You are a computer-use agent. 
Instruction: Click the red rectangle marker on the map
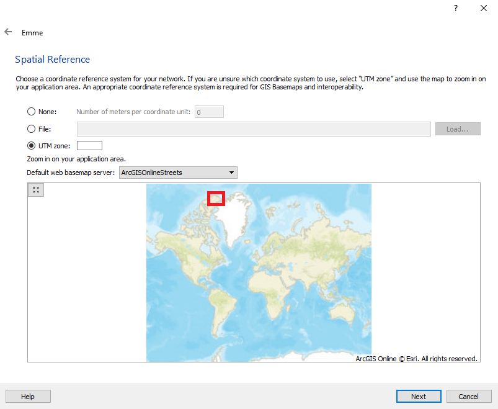coord(216,198)
